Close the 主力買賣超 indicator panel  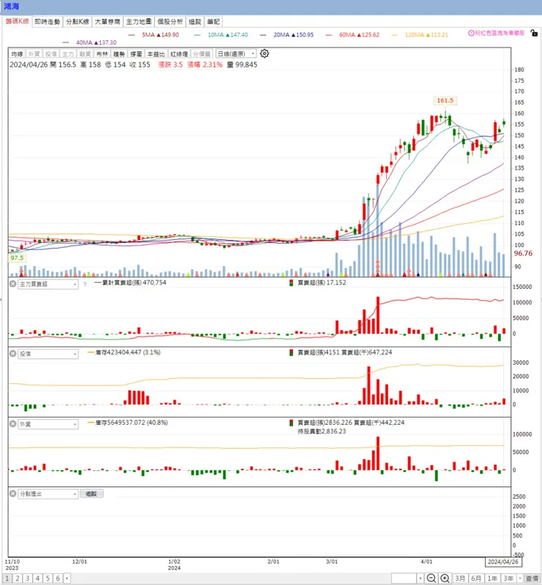(12, 284)
